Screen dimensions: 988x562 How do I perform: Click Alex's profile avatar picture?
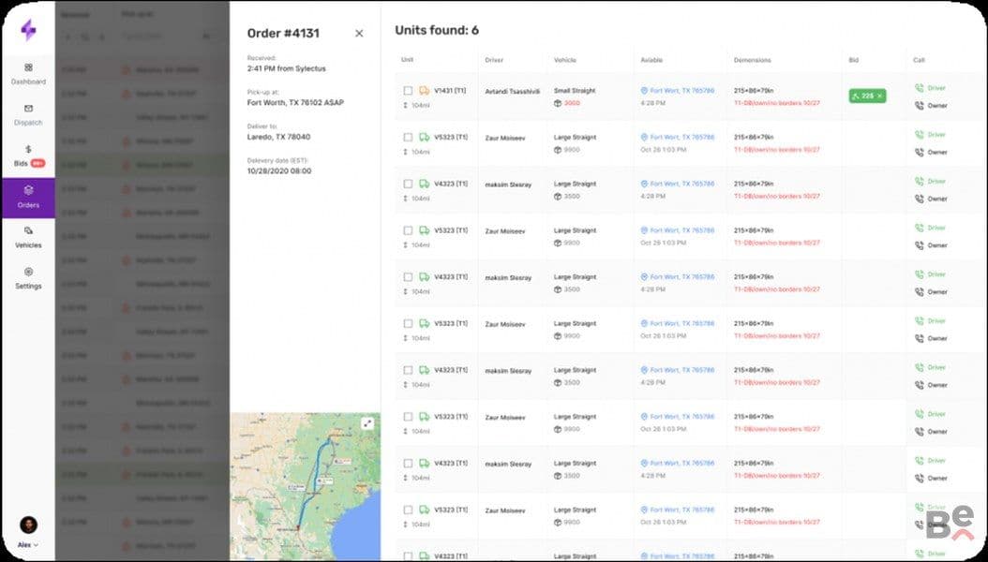[x=28, y=525]
